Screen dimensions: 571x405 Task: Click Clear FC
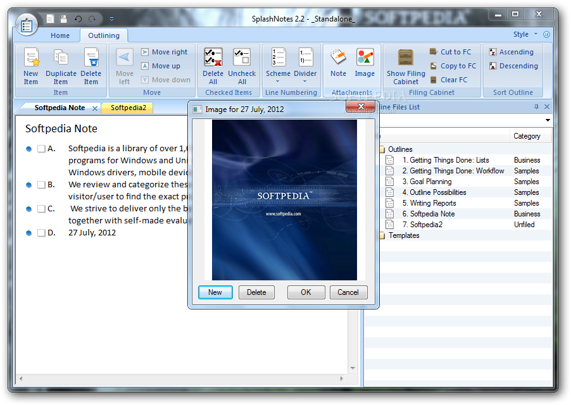click(x=449, y=80)
